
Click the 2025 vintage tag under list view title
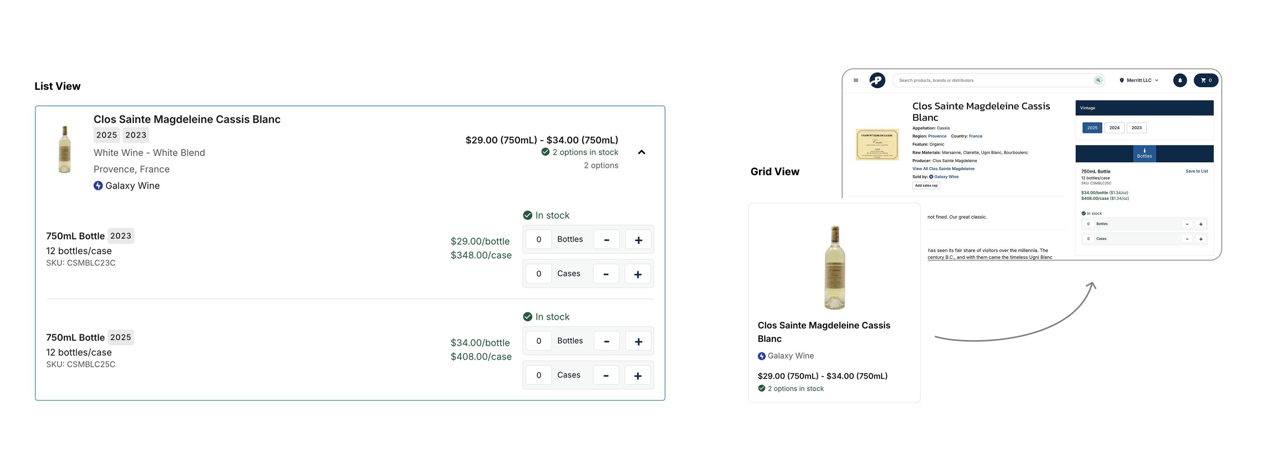click(106, 135)
